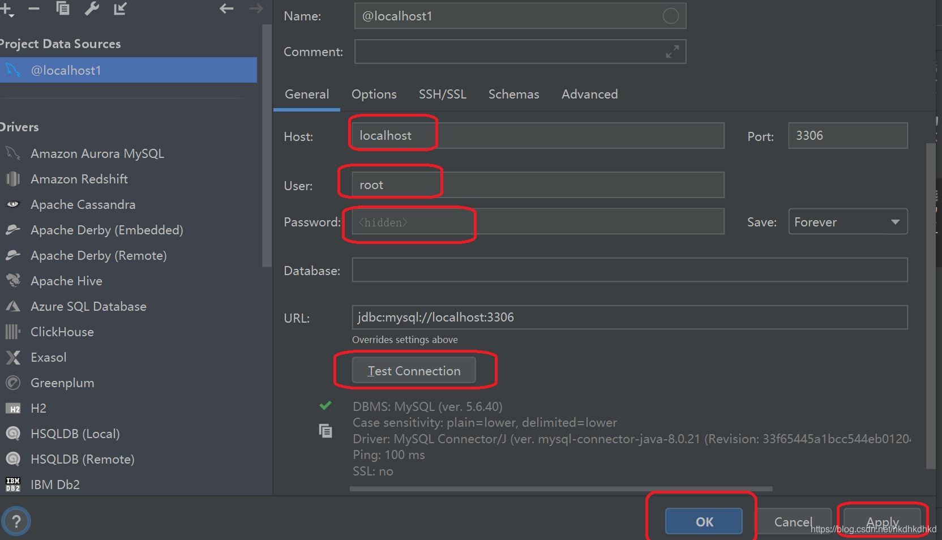This screenshot has height=540, width=942.
Task: Apply changes with the Apply button
Action: click(x=881, y=521)
